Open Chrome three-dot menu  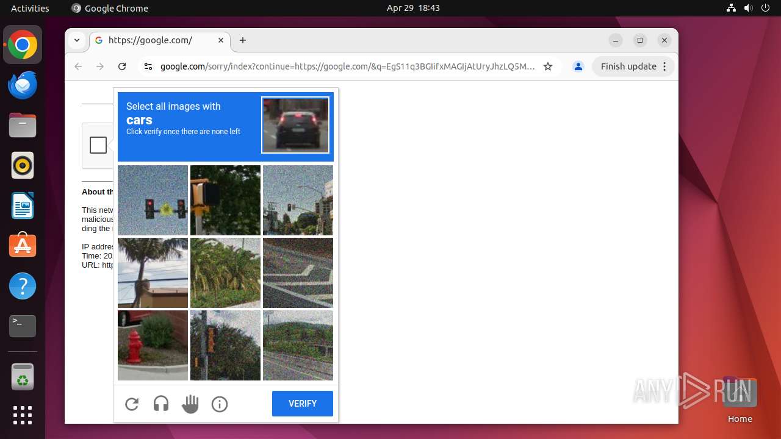[x=665, y=66]
